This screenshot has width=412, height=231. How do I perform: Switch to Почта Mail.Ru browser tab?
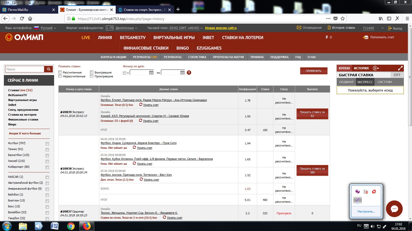29,10
